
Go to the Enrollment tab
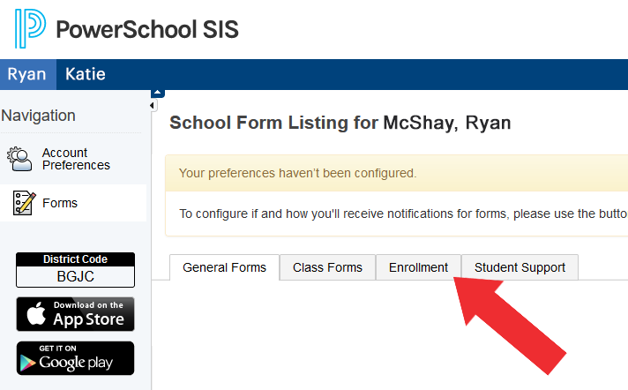point(418,267)
